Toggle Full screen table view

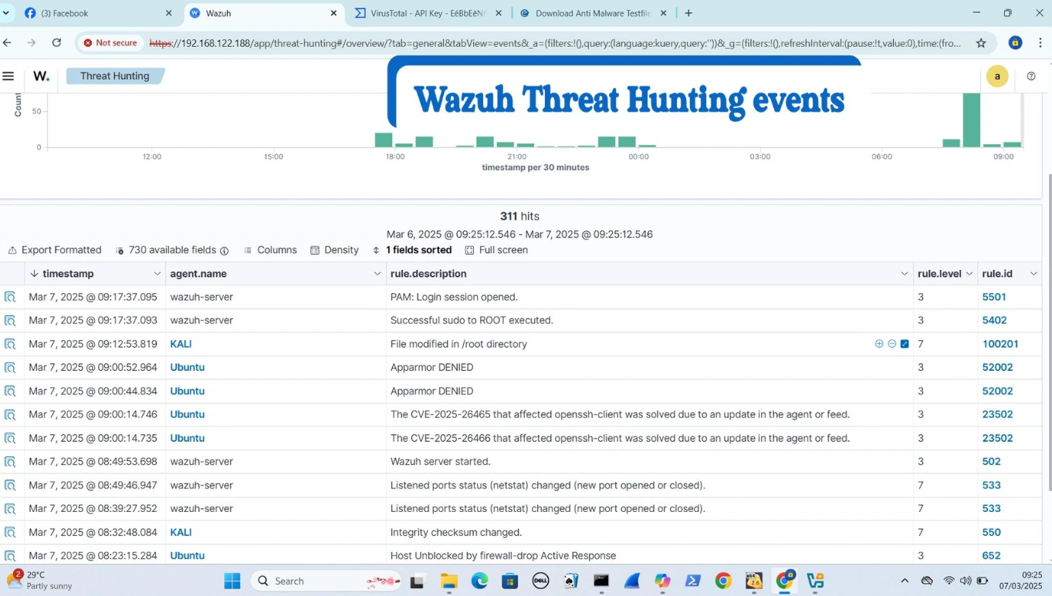[496, 250]
